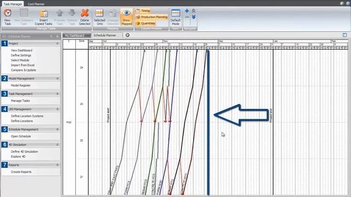Click the number 2 Model Management icon
Image resolution: width=351 pixels, height=197 pixels.
[4, 78]
